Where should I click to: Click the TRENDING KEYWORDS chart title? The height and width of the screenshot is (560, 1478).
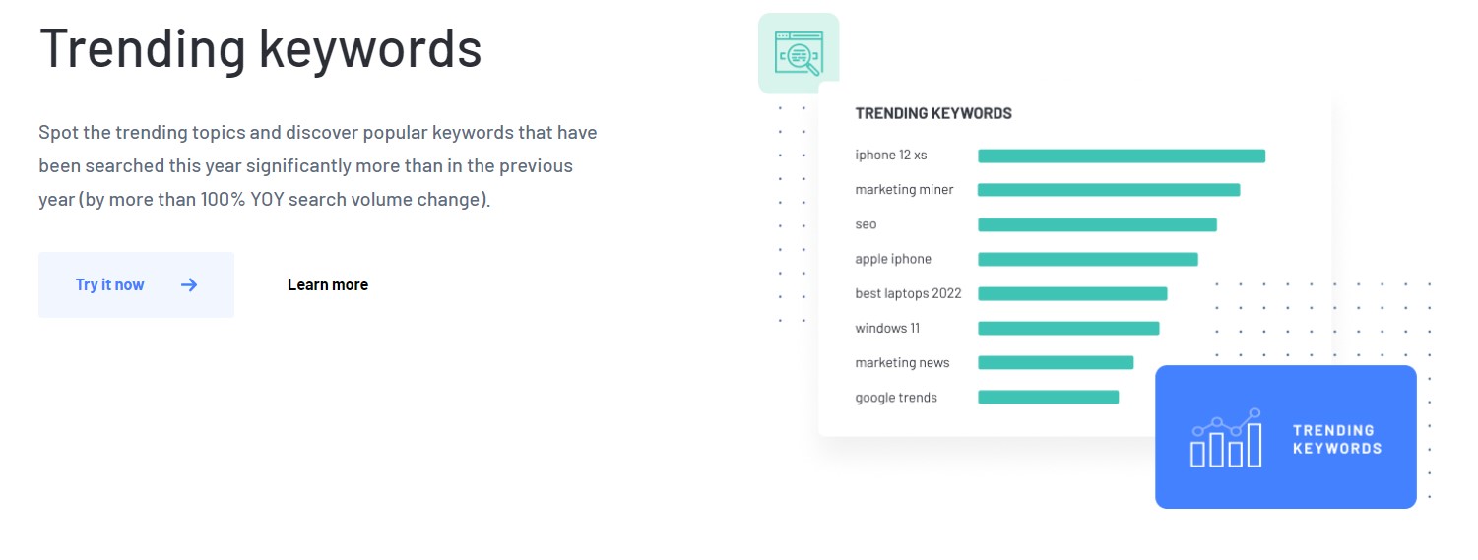coord(932,113)
